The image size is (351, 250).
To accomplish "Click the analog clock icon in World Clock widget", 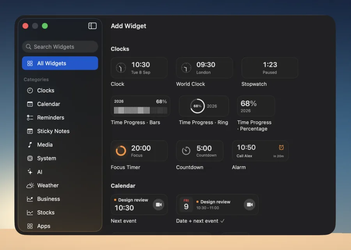I will point(186,68).
